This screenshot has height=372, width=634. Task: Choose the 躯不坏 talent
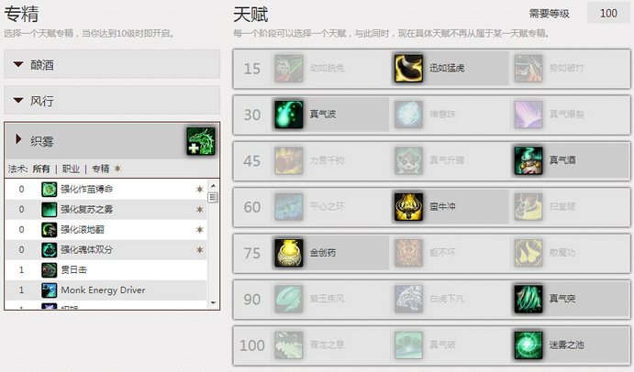pyautogui.click(x=450, y=253)
